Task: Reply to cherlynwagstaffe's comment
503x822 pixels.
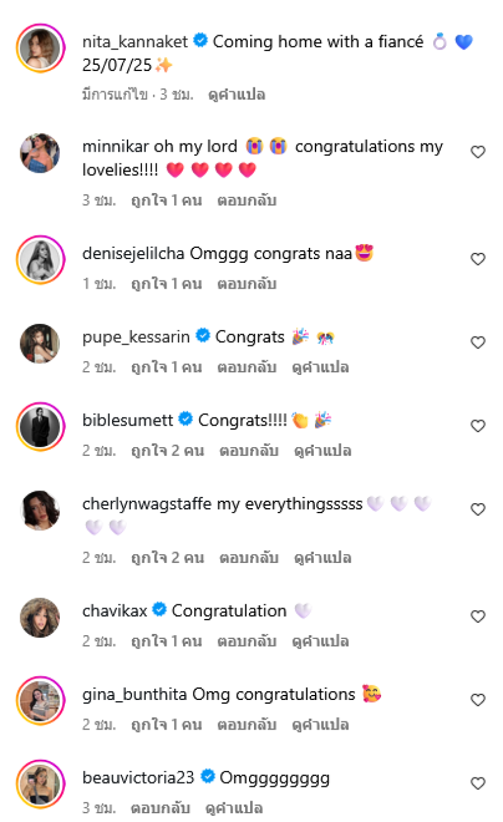Action: coord(249,558)
